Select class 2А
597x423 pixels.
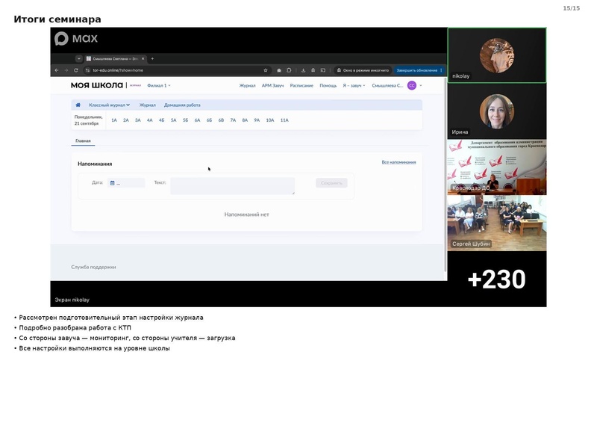coord(125,120)
